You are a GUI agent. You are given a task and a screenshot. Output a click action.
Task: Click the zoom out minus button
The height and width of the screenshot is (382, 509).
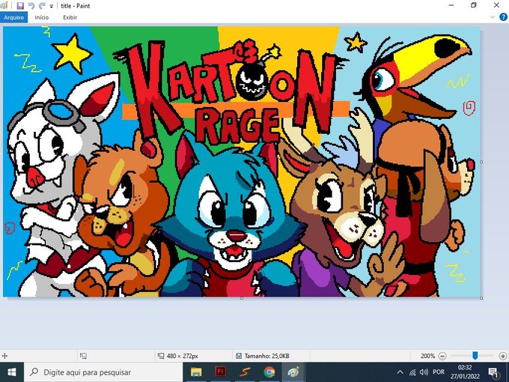(442, 356)
